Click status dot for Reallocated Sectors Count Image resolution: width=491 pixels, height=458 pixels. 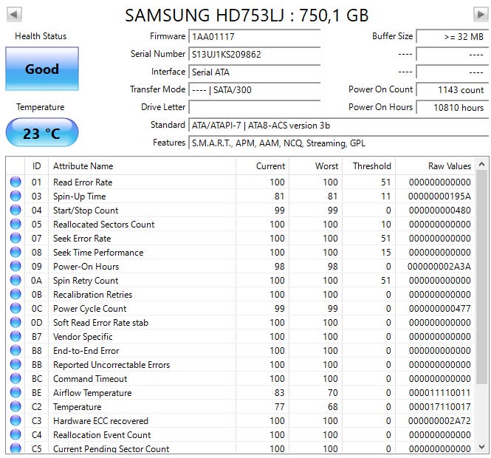pyautogui.click(x=16, y=224)
